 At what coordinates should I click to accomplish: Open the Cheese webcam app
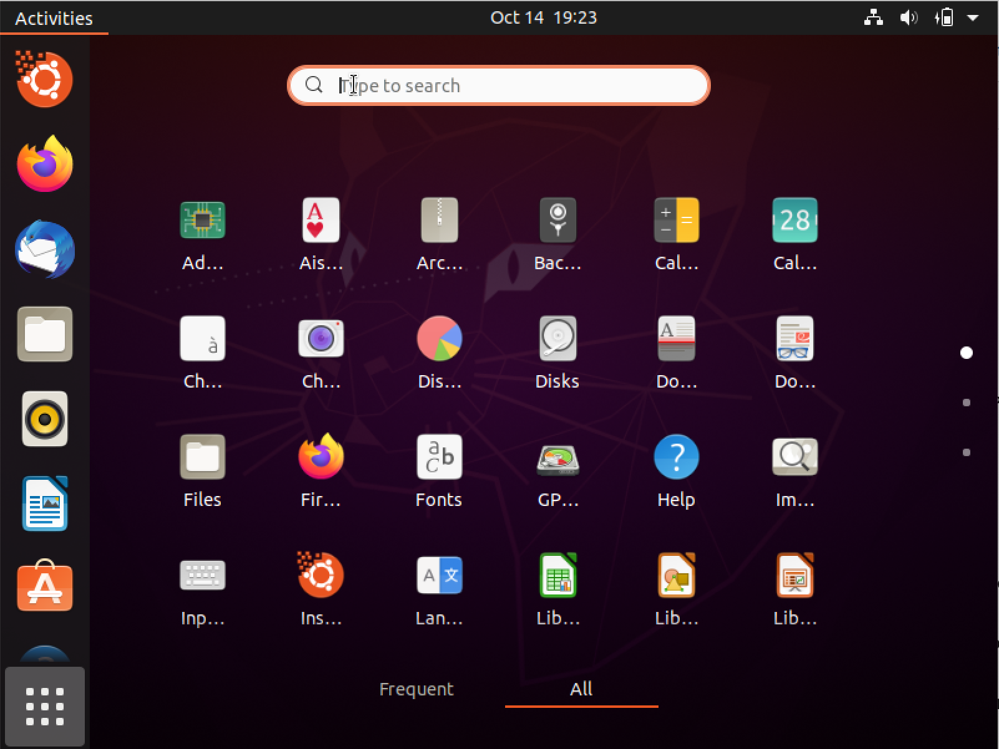[321, 339]
